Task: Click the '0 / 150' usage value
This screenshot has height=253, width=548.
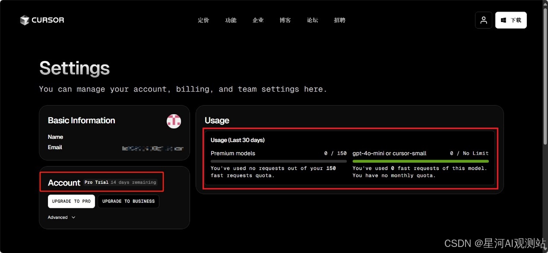Action: pos(336,153)
